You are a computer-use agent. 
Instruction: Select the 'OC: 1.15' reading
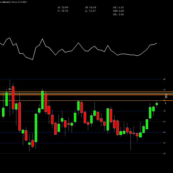(x=118, y=8)
